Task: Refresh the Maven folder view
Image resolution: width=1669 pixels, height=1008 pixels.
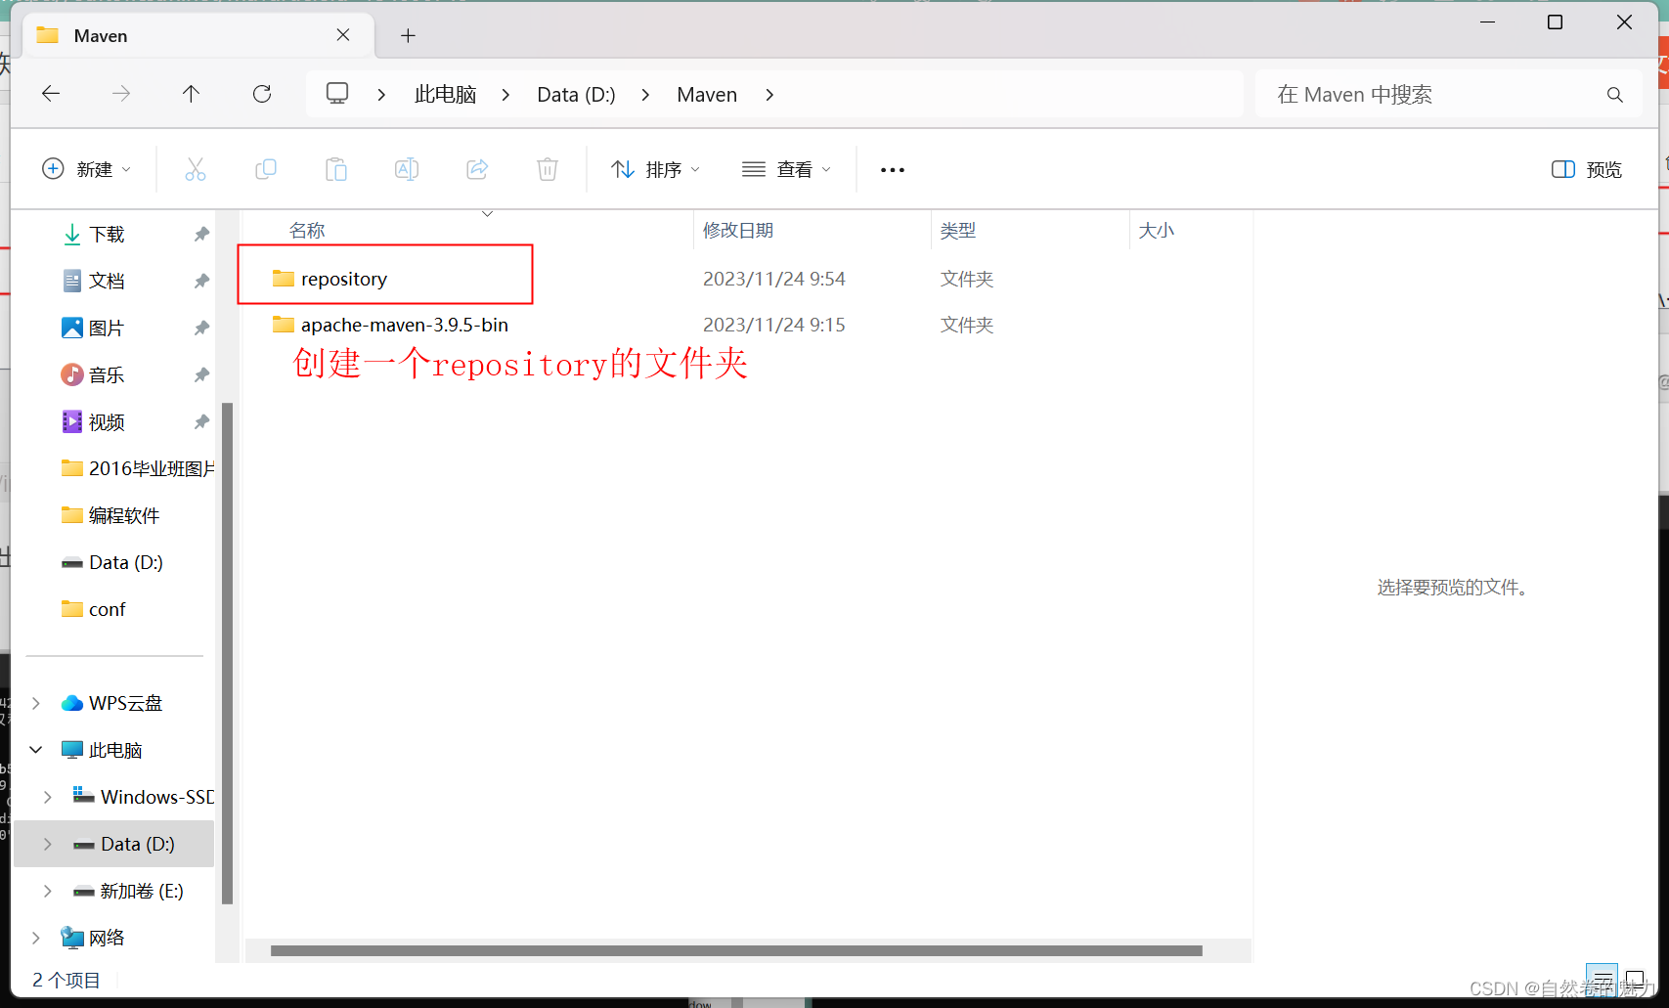Action: tap(262, 94)
